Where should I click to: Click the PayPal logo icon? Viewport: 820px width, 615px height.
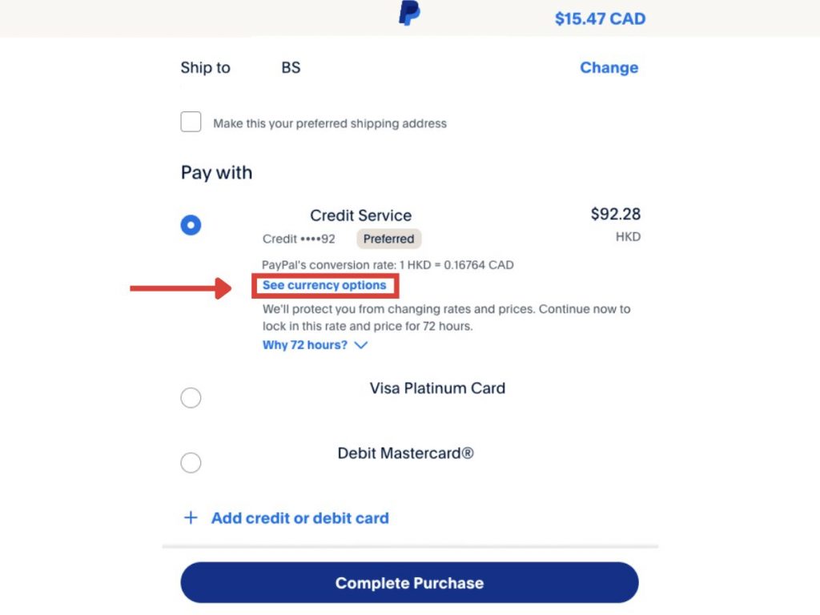409,14
